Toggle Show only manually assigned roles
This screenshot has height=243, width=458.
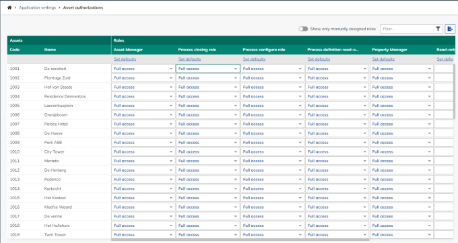point(303,29)
